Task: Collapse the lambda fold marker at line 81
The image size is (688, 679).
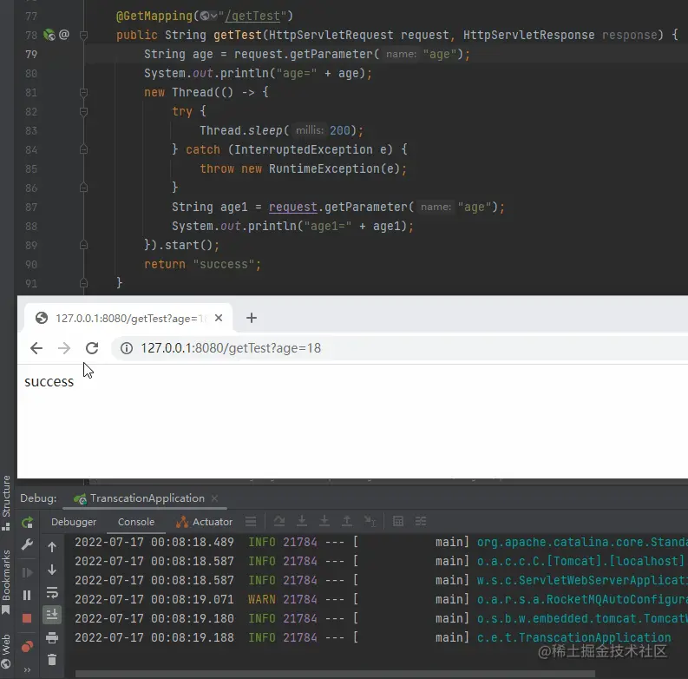Action: click(84, 92)
